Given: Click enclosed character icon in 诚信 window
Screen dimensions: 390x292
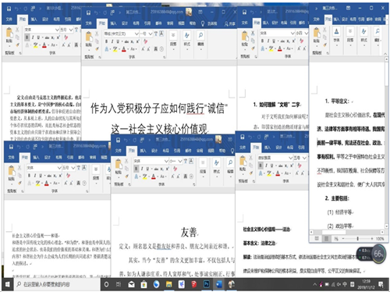Looking at the screenshot, I should (161, 49).
